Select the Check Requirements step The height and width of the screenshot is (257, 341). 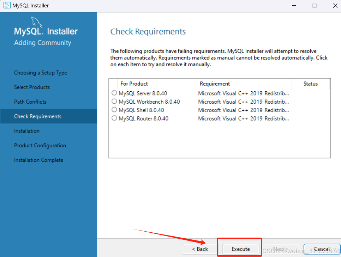[x=48, y=116]
